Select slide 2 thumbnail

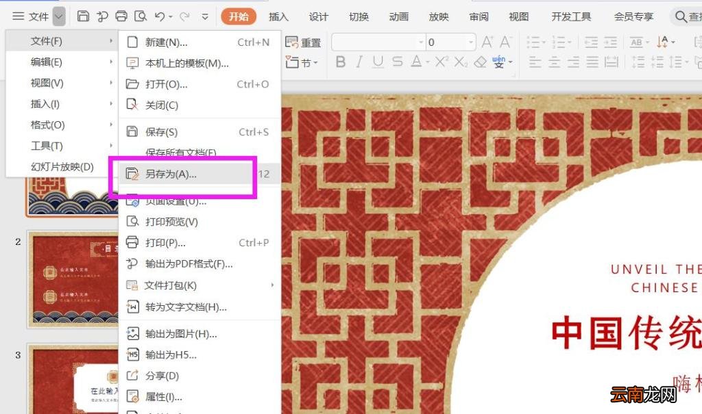tap(73, 279)
